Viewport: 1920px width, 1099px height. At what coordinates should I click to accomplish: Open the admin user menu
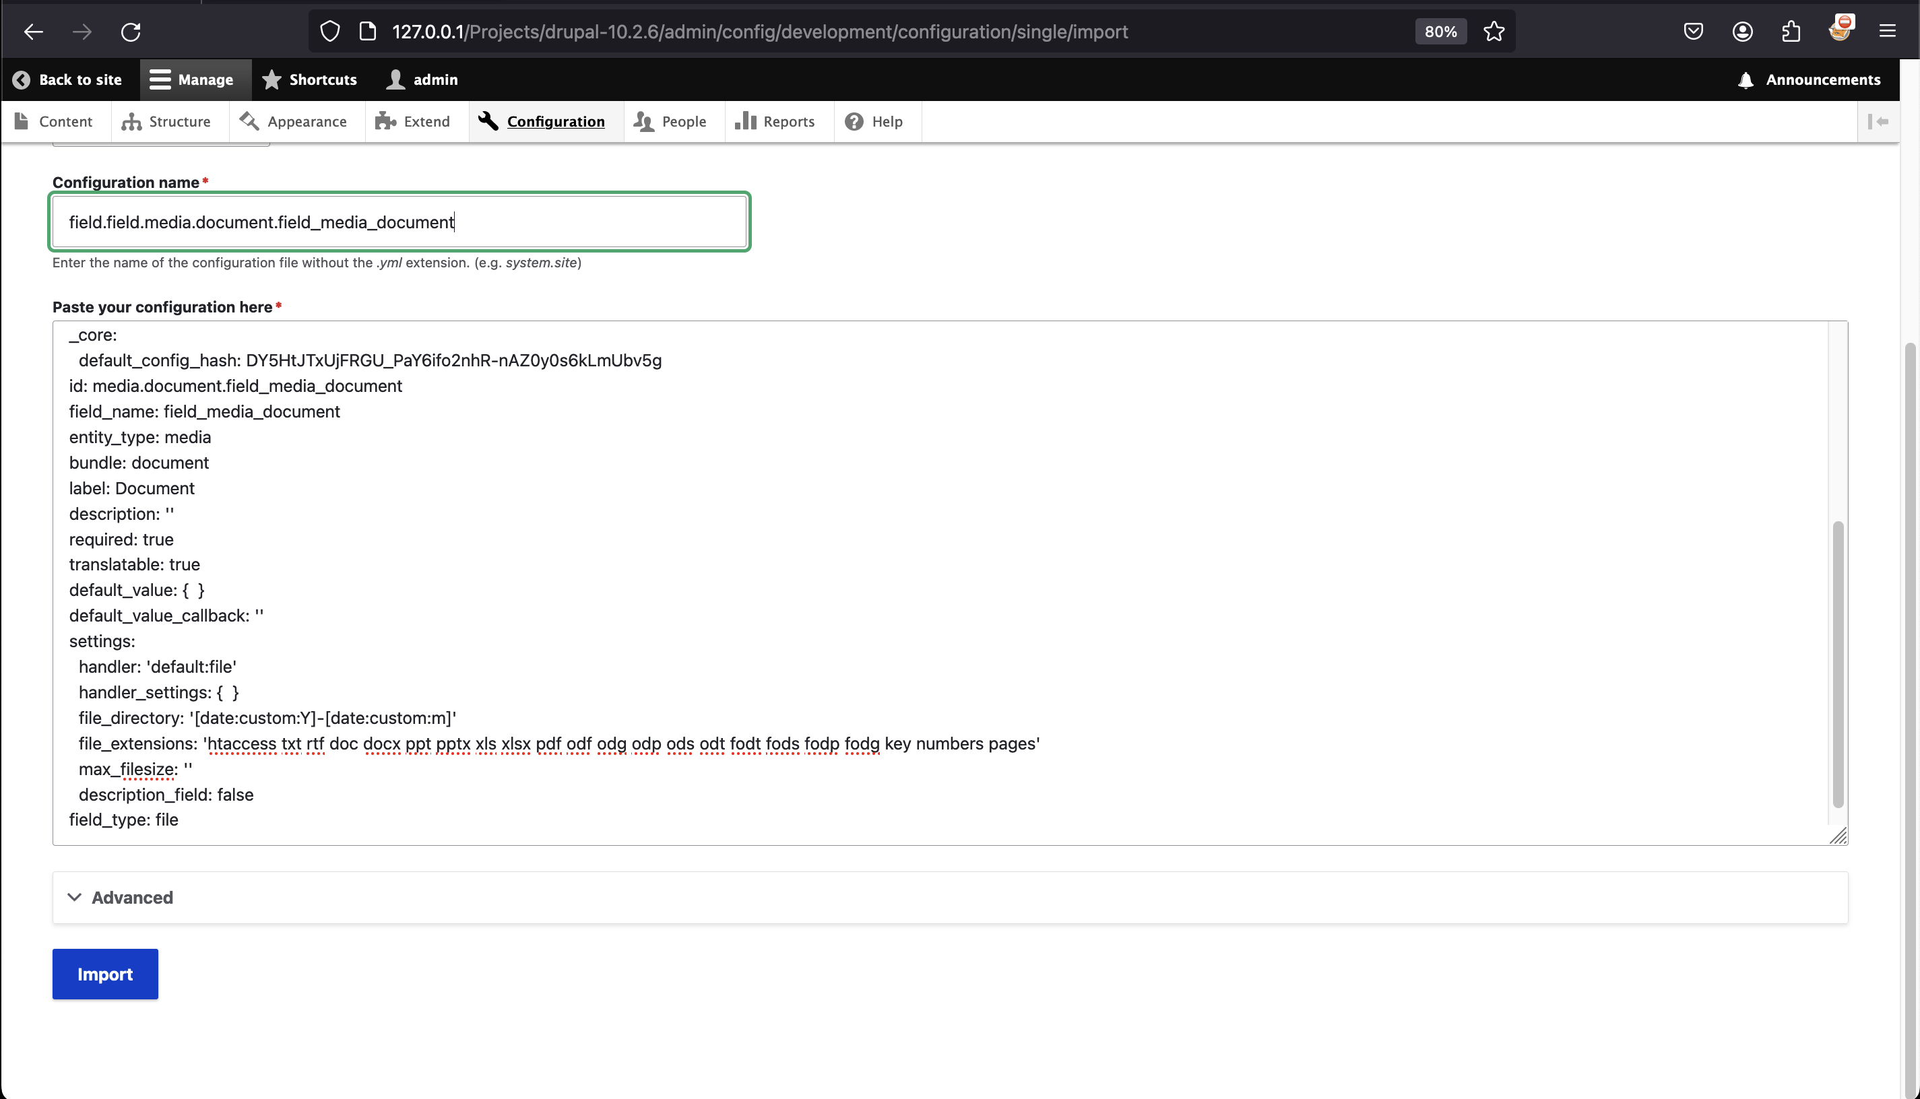pyautogui.click(x=423, y=80)
